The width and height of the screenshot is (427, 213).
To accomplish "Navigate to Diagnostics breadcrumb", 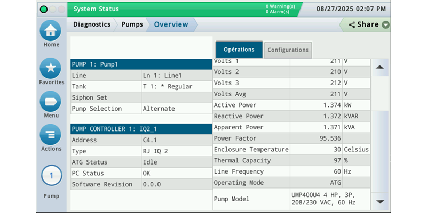I will point(91,24).
